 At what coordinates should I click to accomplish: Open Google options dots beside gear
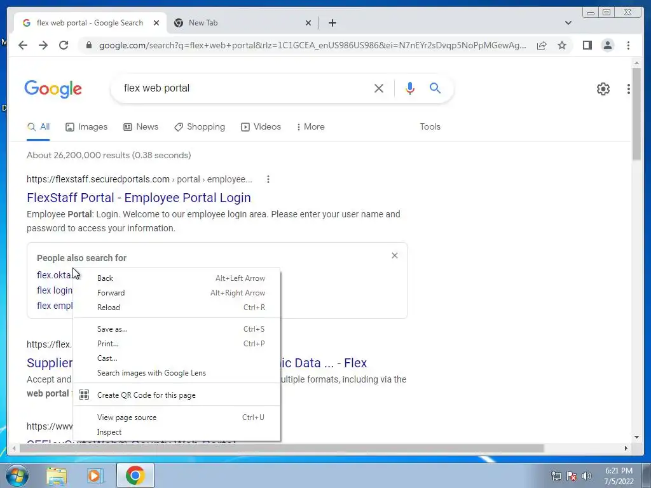point(629,89)
